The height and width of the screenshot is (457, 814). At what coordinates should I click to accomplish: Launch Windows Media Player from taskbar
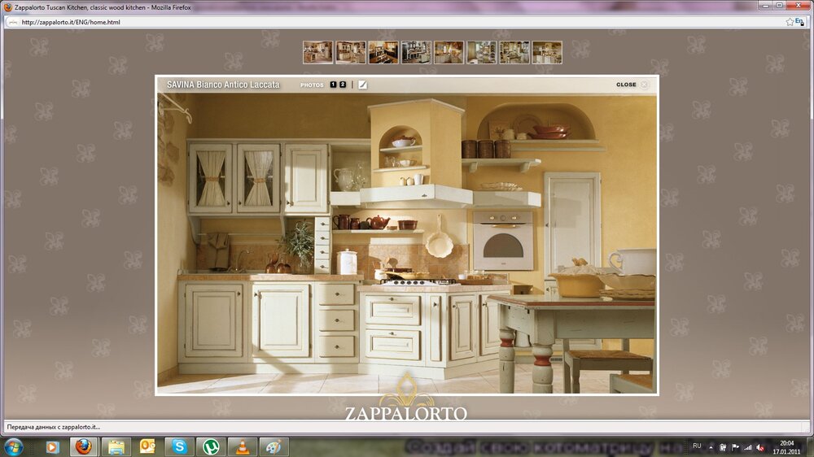click(52, 446)
